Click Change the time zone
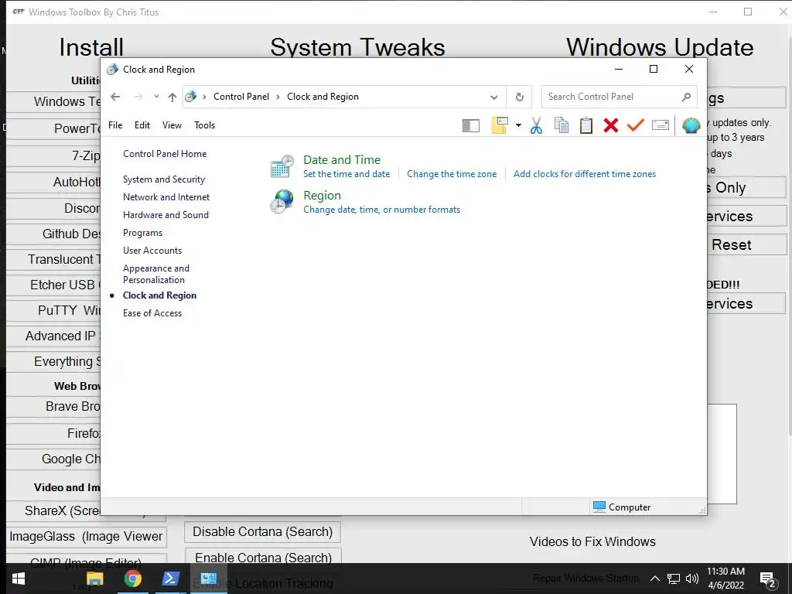Image resolution: width=792 pixels, height=594 pixels. pyautogui.click(x=452, y=174)
